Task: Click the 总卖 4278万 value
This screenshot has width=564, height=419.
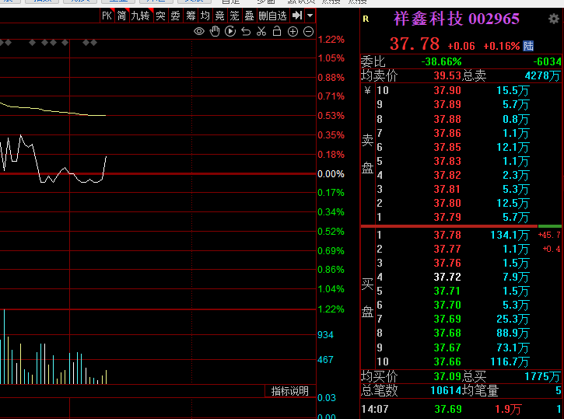Action: point(542,75)
